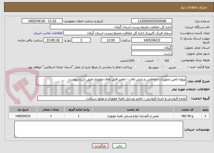Click the تاریخ نیاز column header
Viewport: 214px width, 153px height.
coord(23,109)
